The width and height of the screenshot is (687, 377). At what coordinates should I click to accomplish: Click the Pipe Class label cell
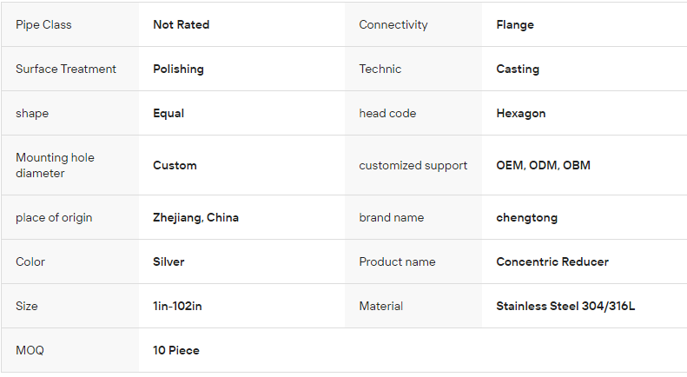(43, 25)
